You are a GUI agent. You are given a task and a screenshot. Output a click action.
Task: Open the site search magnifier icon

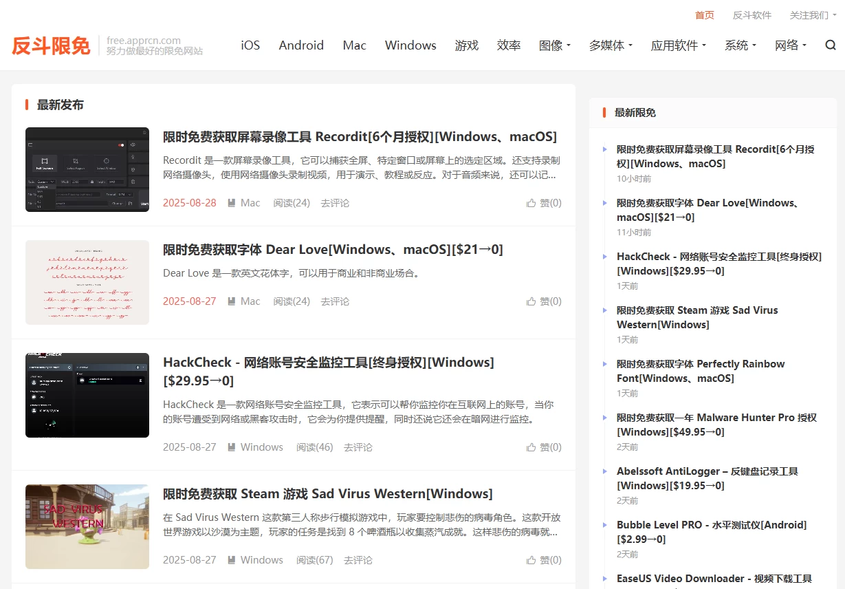(x=830, y=45)
